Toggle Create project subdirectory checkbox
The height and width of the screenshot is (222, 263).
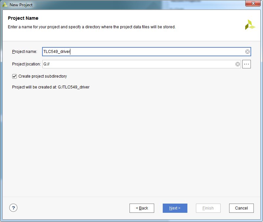point(14,76)
